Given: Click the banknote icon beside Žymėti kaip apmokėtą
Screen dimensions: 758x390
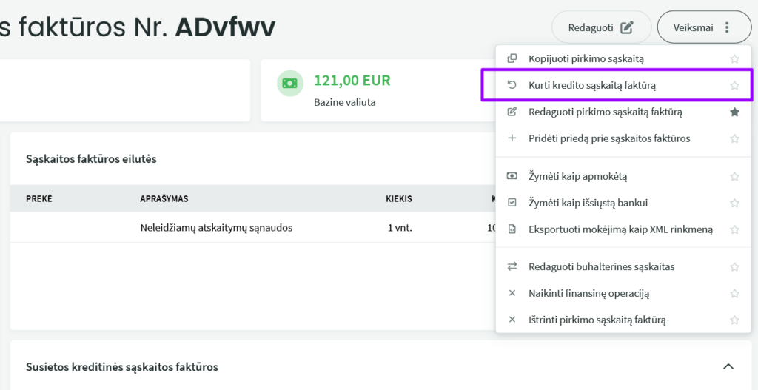Looking at the screenshot, I should 512,176.
